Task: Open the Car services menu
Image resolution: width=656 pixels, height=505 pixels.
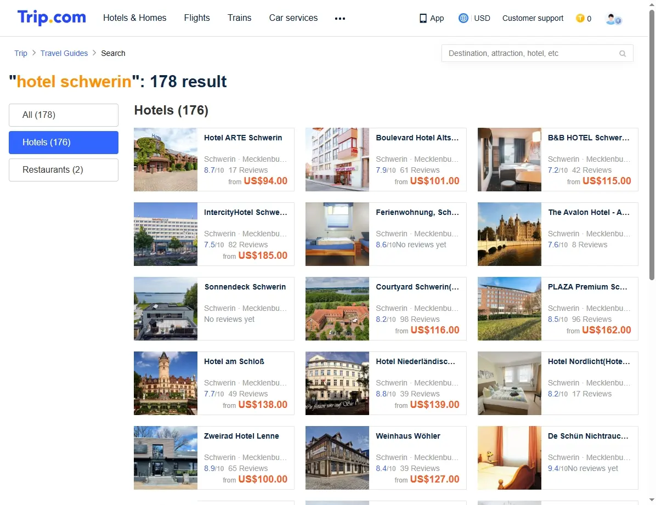Action: (x=293, y=18)
